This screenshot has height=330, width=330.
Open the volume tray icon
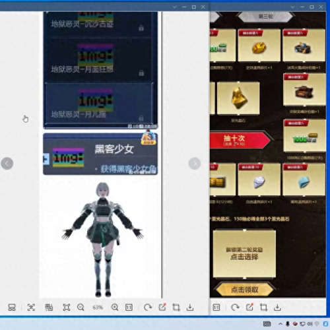click(x=310, y=324)
